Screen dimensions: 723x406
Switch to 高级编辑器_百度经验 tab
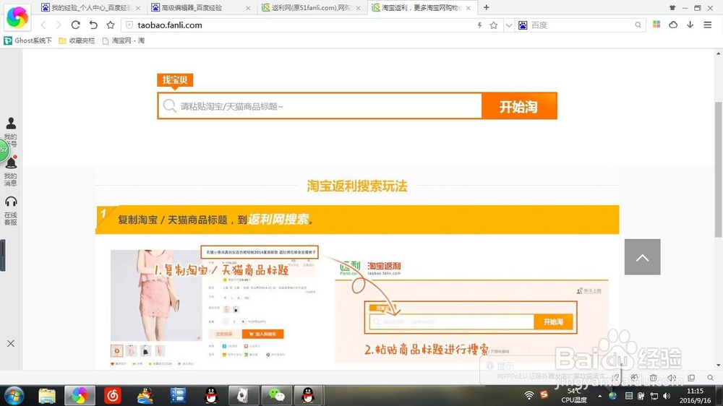(x=202, y=8)
